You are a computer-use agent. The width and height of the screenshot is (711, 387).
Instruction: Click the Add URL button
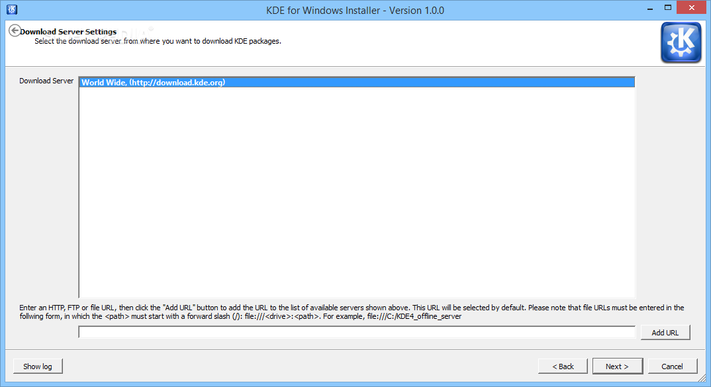pos(665,332)
